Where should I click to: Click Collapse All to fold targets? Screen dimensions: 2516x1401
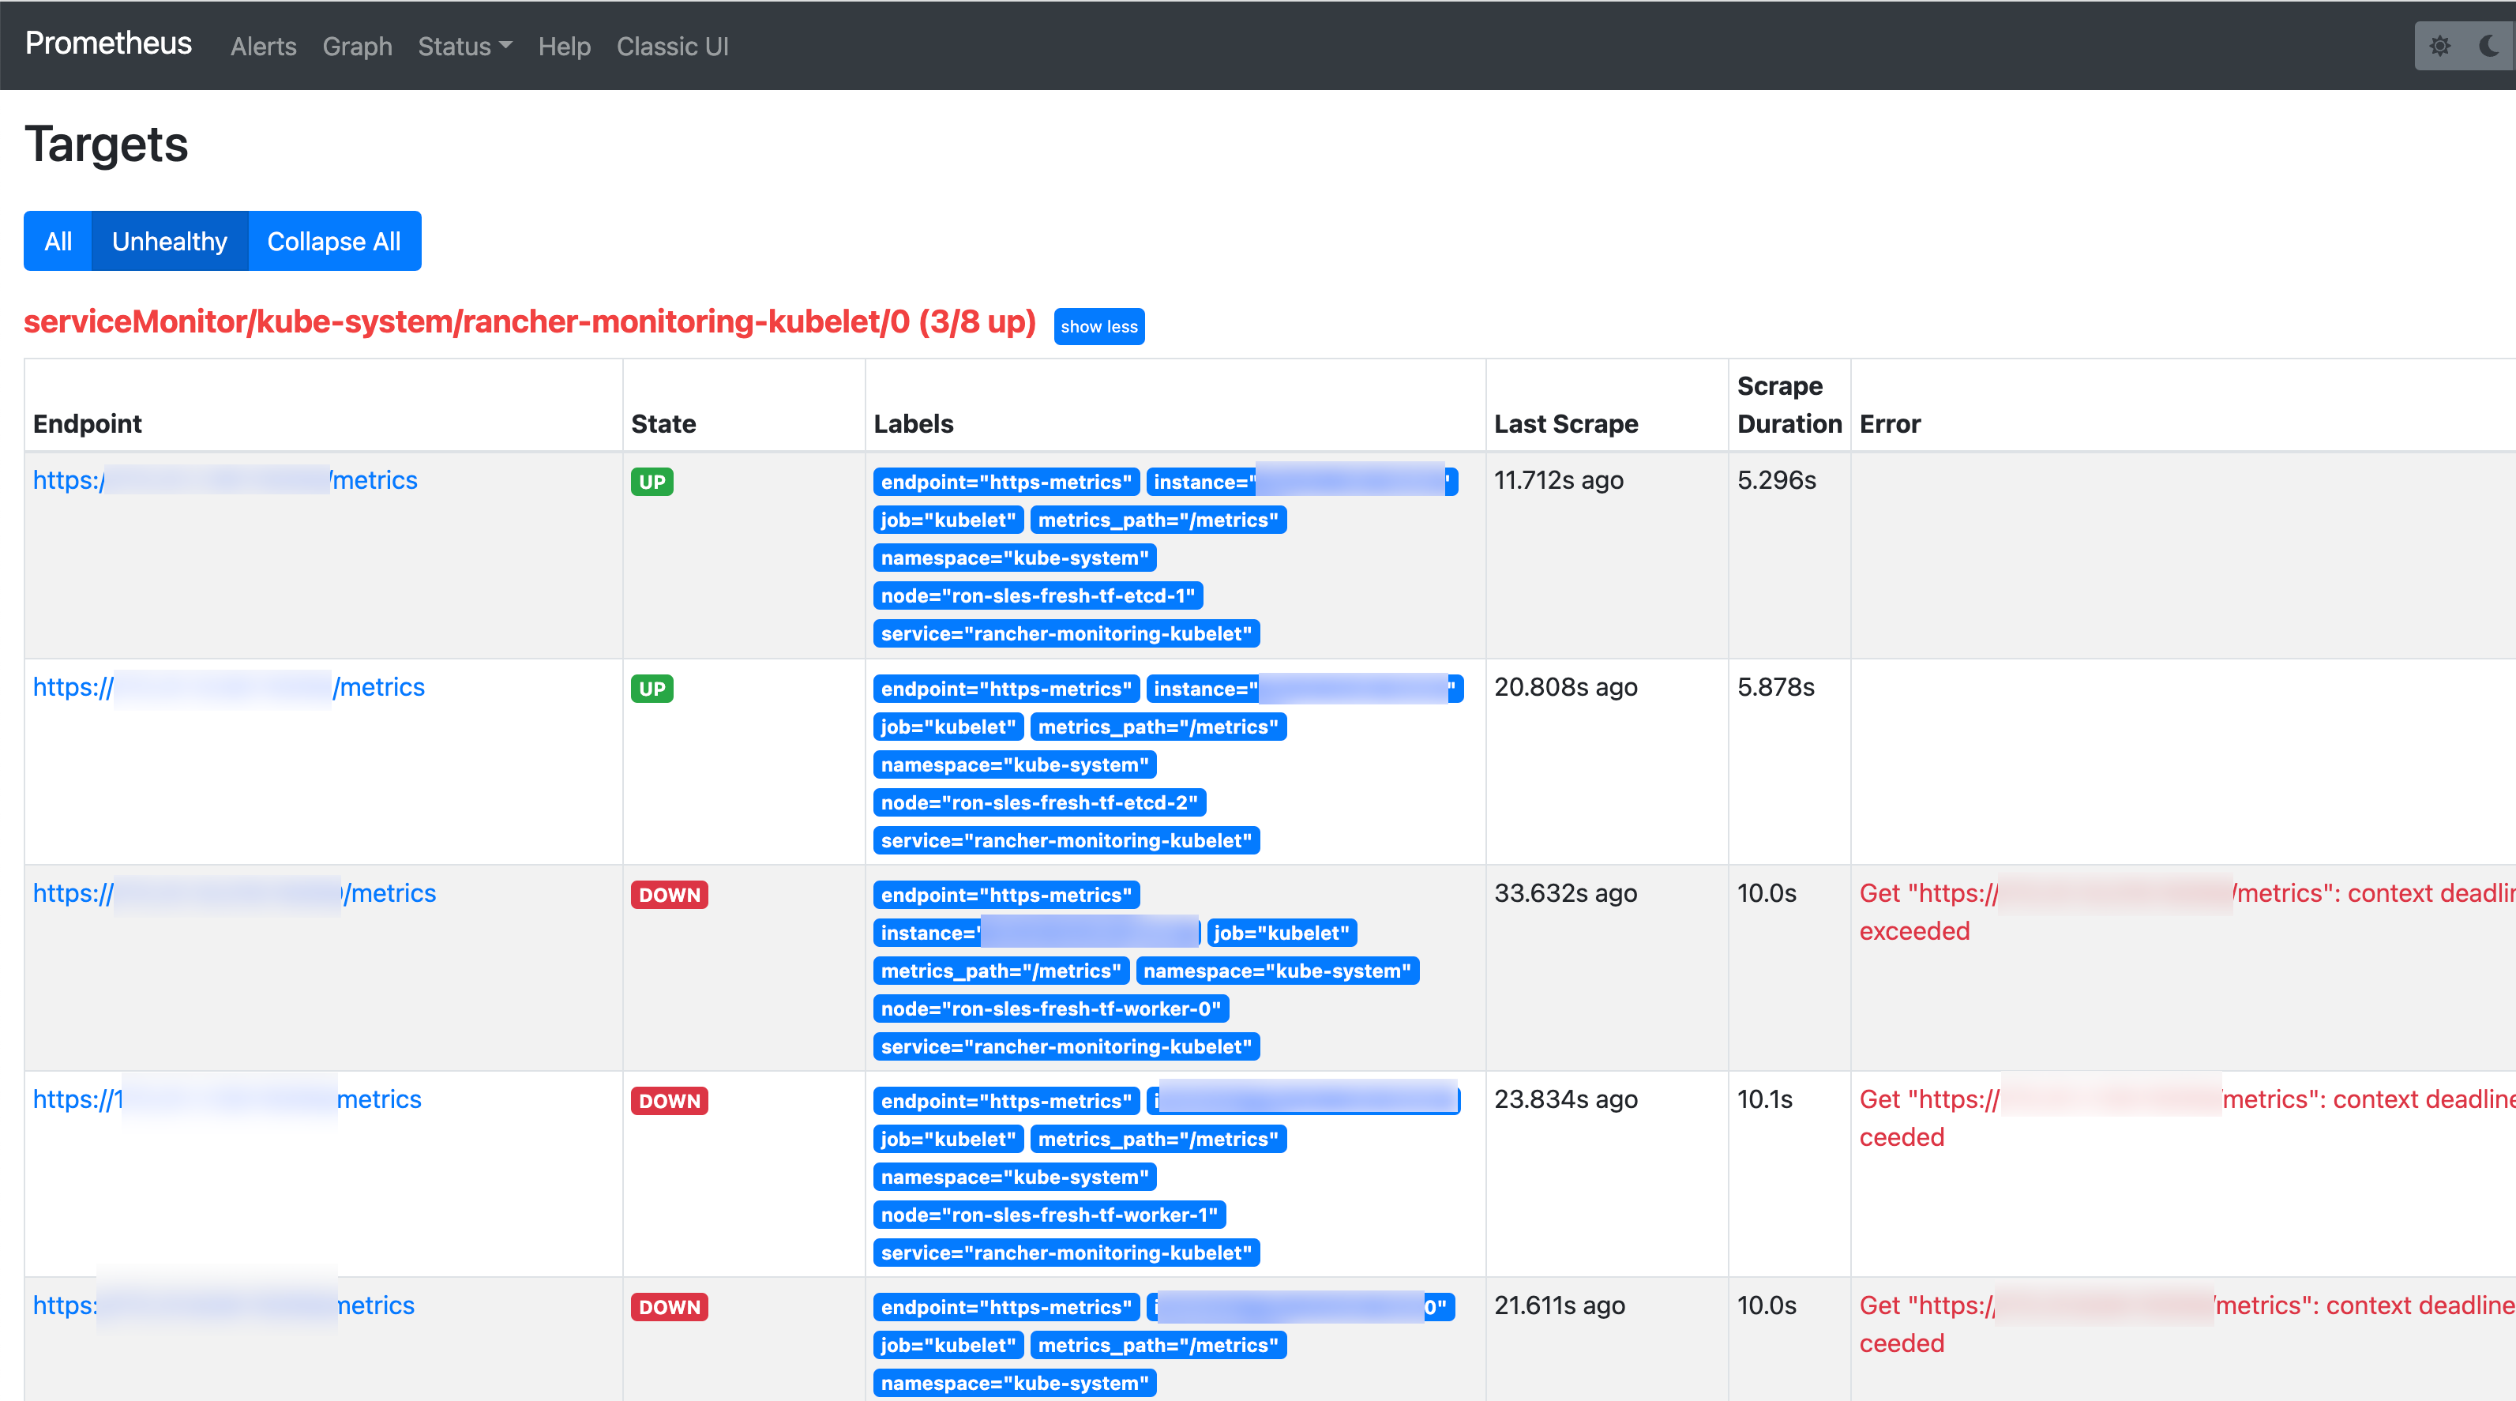click(x=334, y=240)
